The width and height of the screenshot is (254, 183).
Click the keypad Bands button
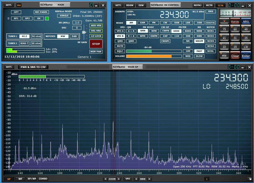point(235,21)
